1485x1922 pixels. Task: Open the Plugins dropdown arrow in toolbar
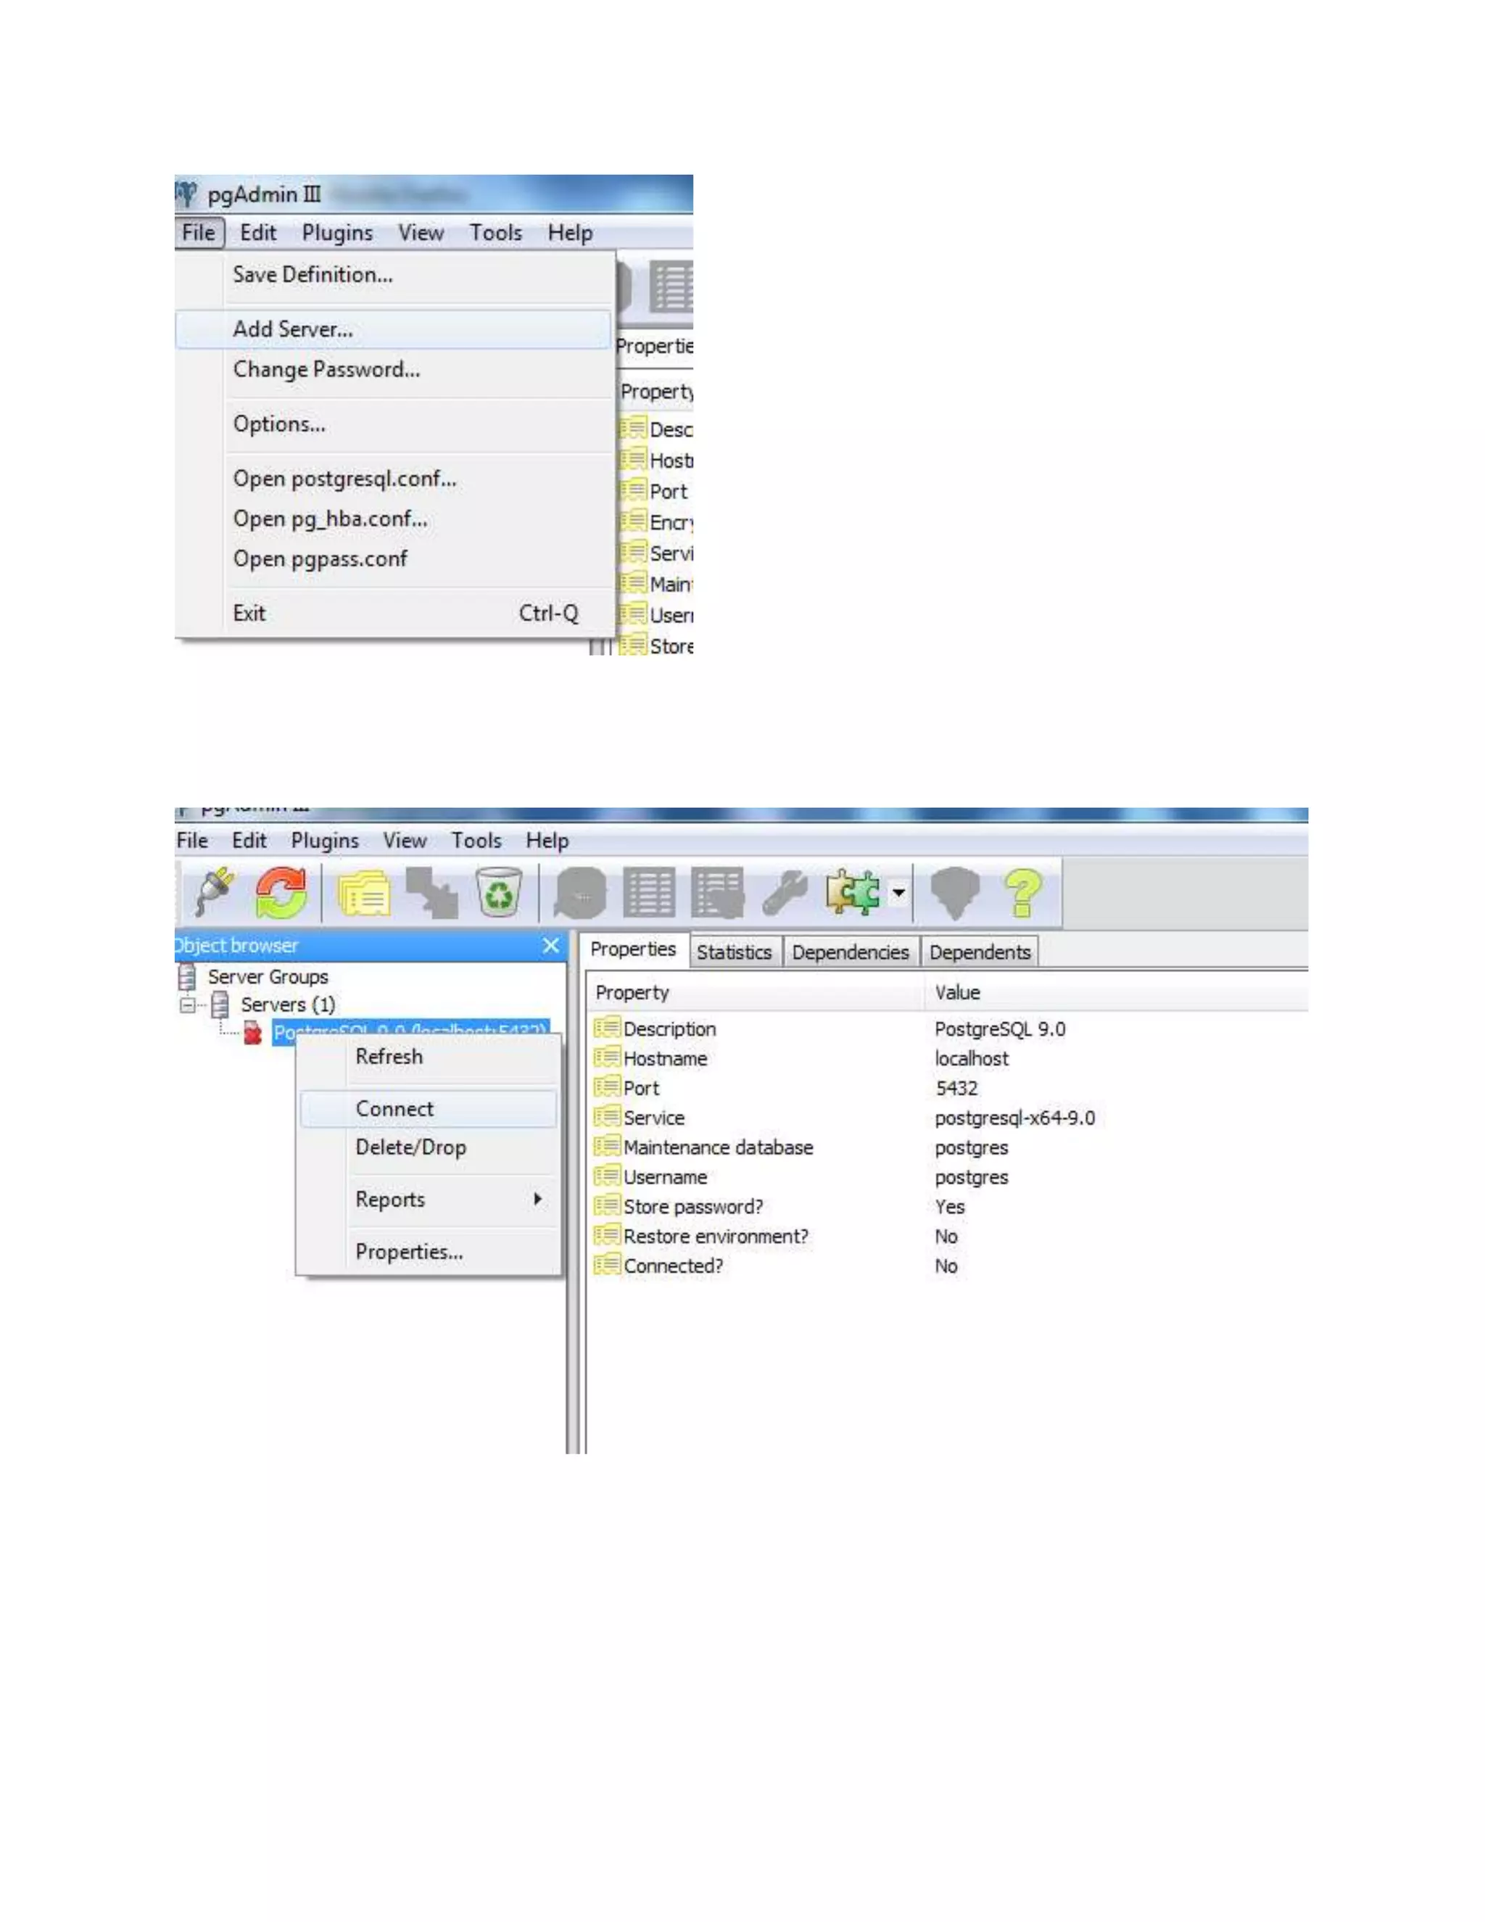[x=898, y=892]
